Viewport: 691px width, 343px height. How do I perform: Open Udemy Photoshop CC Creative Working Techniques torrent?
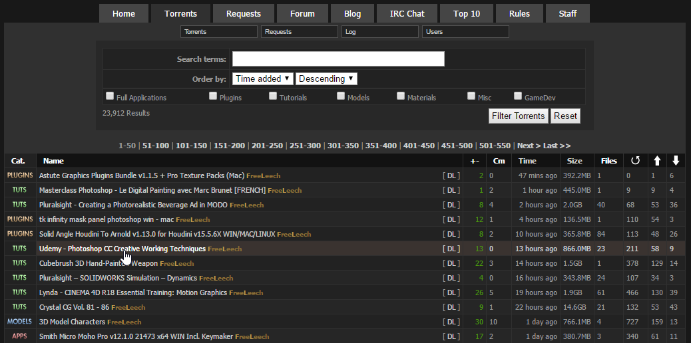122,249
